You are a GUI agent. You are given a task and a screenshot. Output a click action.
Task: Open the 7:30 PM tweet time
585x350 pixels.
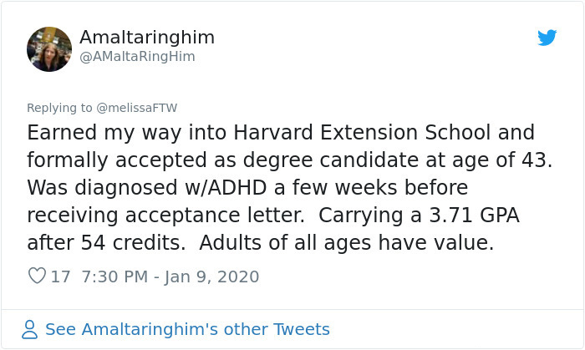click(x=116, y=276)
